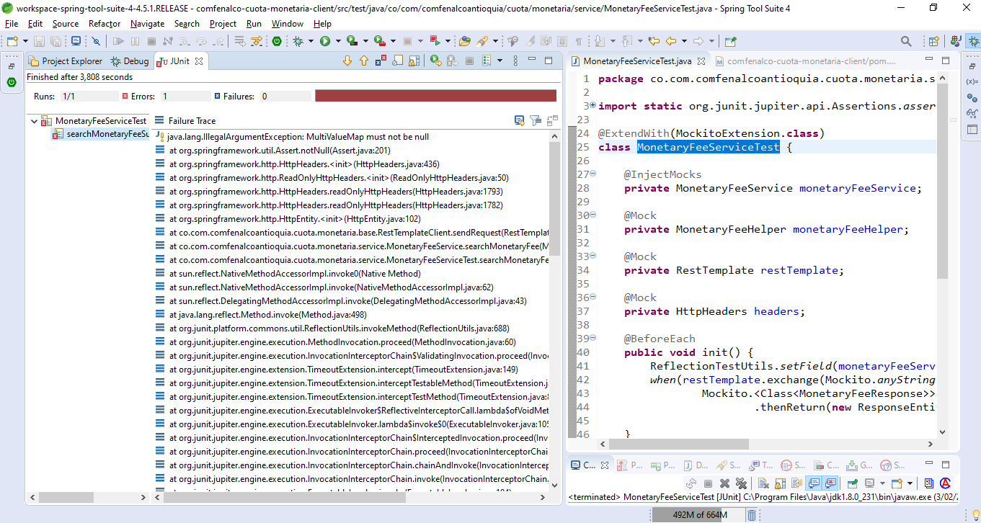Toggle Show Console When Standard Out Changes
Image resolution: width=981 pixels, height=523 pixels.
click(814, 483)
